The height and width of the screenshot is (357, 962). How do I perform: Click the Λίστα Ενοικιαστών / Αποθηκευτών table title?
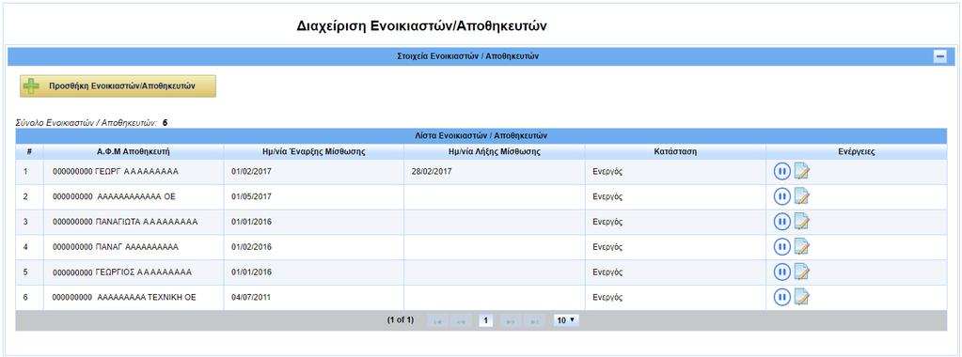click(481, 135)
